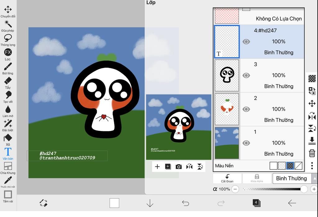
Task: Click the checkerboard clear layer icon
Action: point(312,79)
